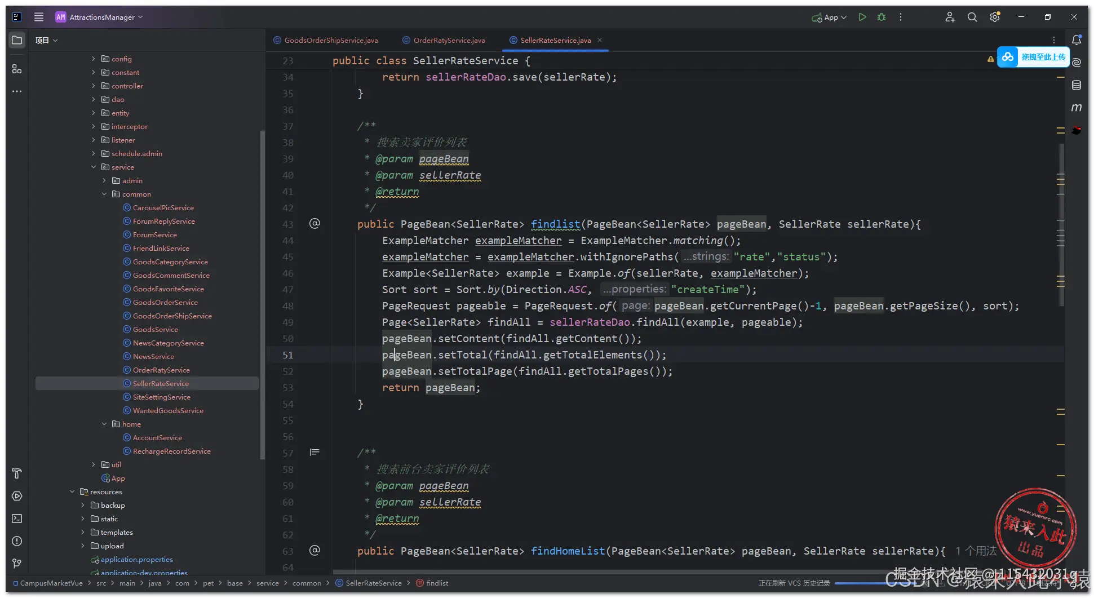Switch to GoodsOrderShipService.java tab

pyautogui.click(x=326, y=40)
